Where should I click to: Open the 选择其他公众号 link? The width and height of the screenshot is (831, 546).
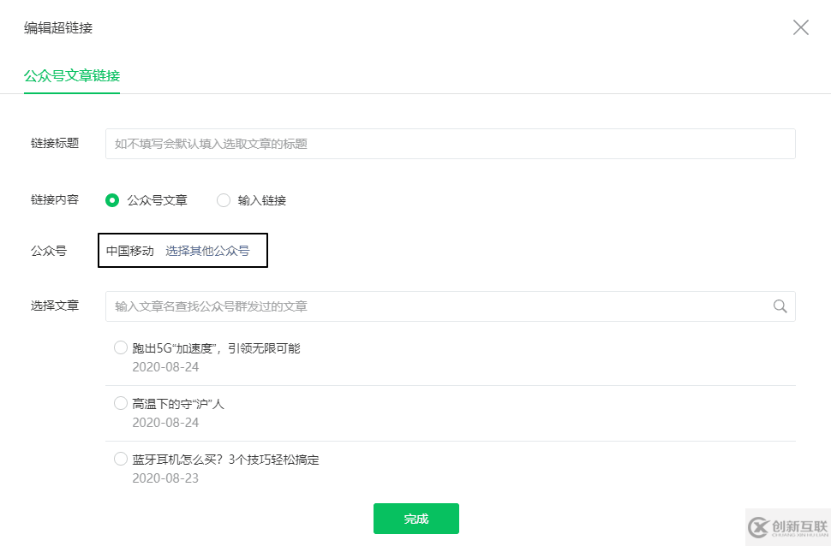point(207,251)
